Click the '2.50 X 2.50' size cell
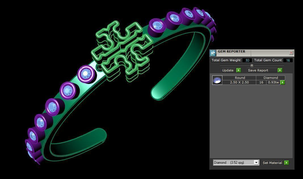This screenshot has height=179, width=303. click(239, 82)
